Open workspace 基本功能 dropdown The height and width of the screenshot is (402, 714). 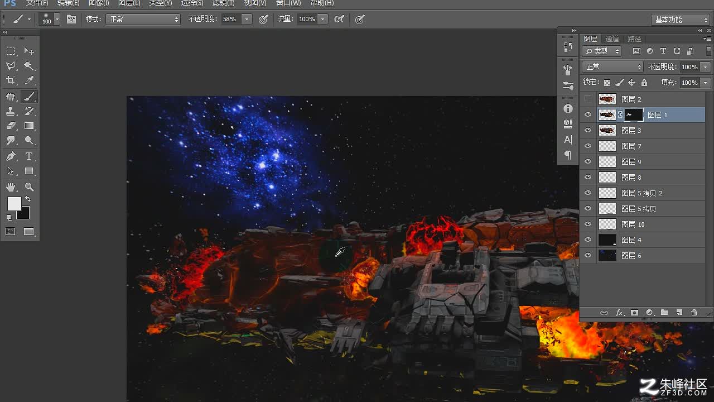pyautogui.click(x=680, y=20)
